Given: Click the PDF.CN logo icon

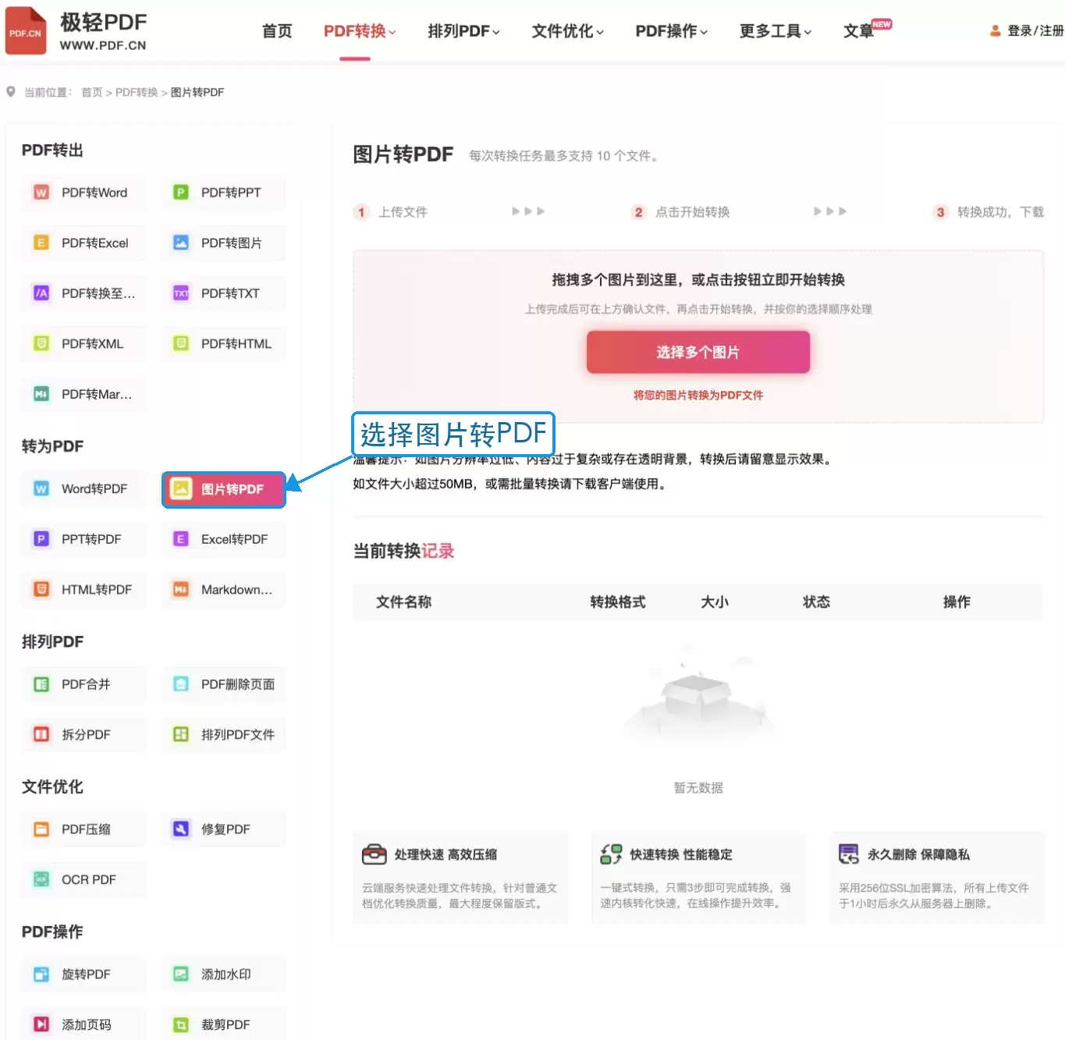Looking at the screenshot, I should click(26, 31).
